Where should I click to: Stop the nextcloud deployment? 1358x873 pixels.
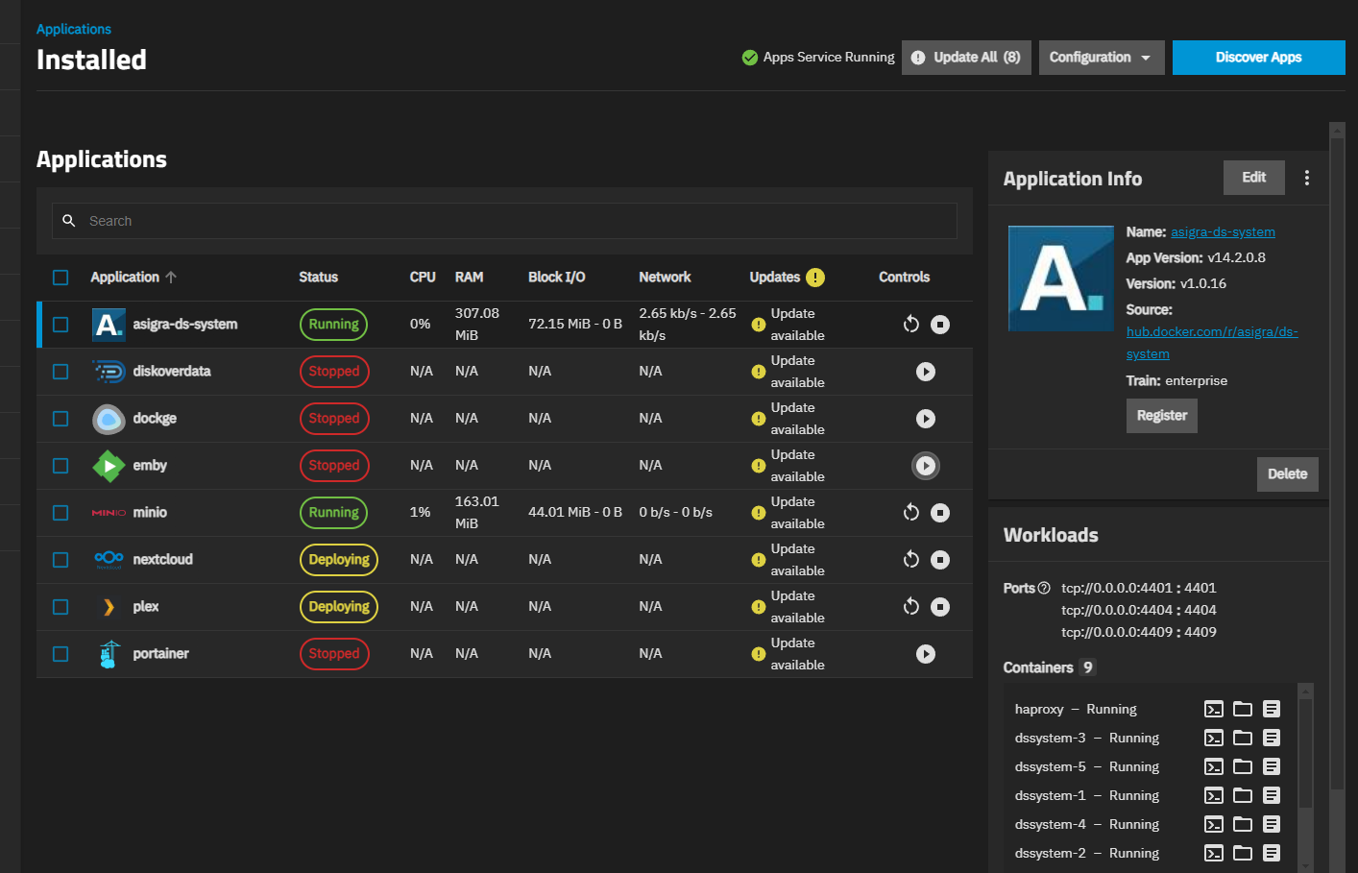tap(940, 560)
